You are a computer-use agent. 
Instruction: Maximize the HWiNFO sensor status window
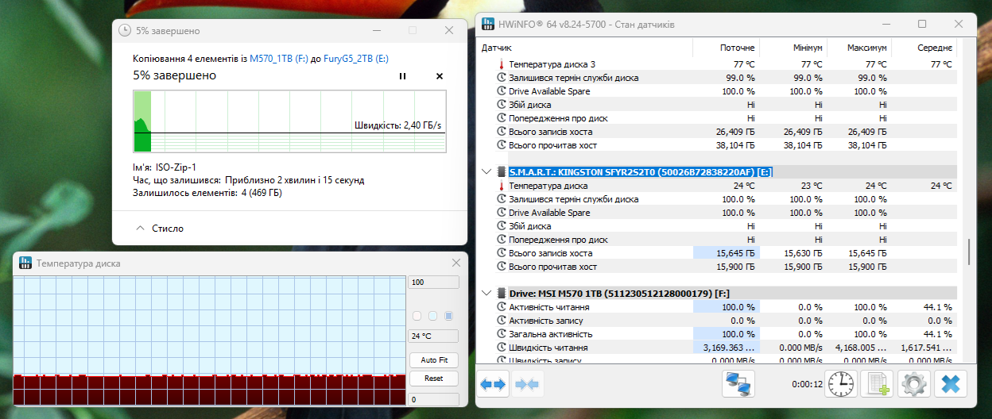[922, 25]
